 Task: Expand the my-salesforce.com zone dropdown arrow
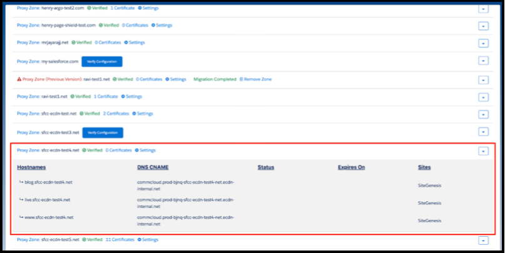click(483, 61)
